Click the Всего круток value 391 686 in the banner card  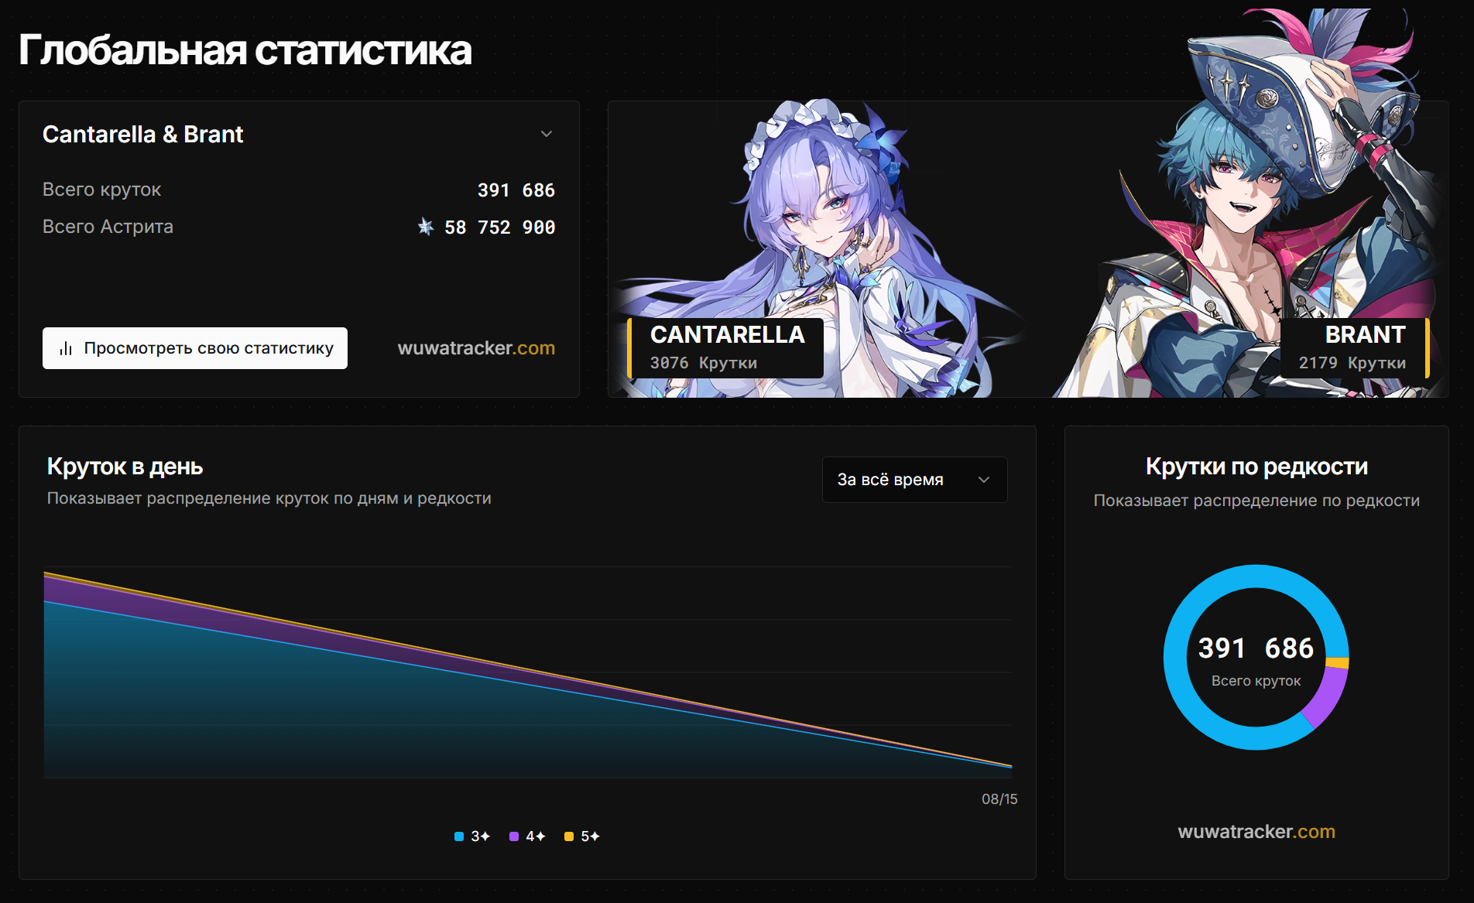[x=516, y=190]
